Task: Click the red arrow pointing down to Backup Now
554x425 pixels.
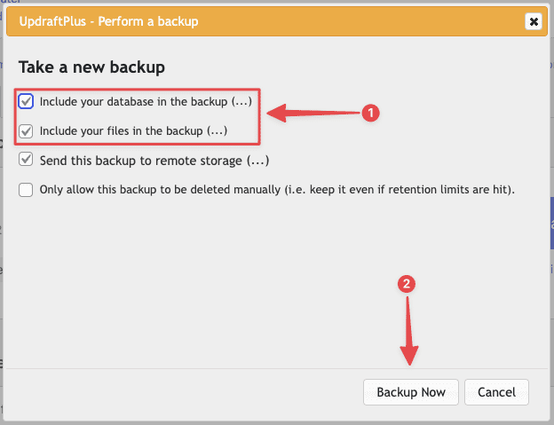Action: pyautogui.click(x=410, y=333)
